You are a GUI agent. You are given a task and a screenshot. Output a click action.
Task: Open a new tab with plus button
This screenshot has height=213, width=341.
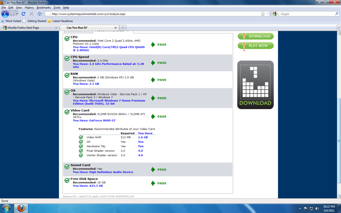click(123, 28)
